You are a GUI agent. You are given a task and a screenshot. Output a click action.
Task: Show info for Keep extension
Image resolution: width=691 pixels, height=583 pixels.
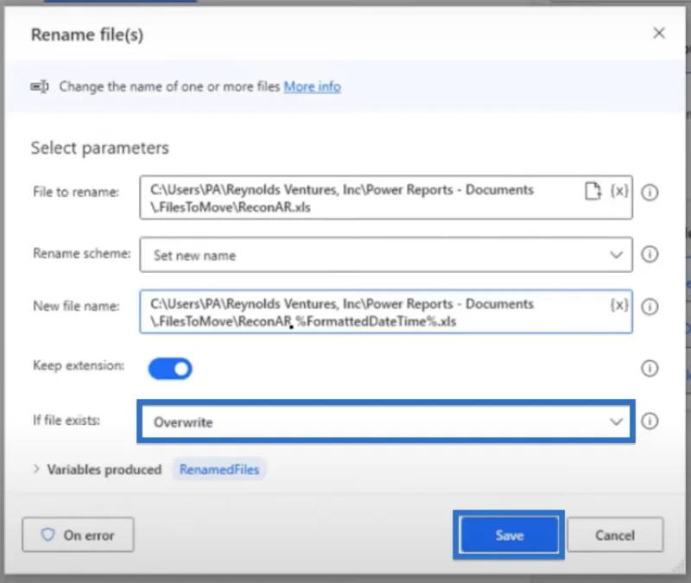point(650,368)
